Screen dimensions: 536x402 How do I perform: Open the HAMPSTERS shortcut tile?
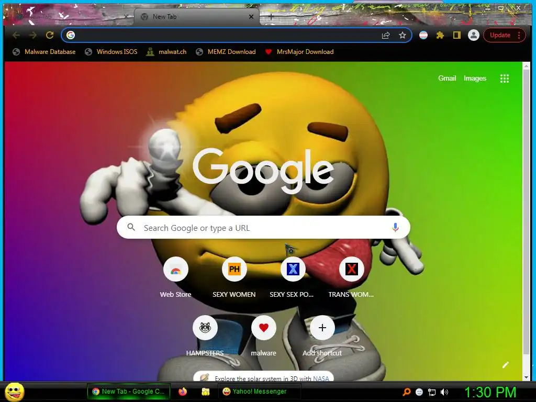205,328
